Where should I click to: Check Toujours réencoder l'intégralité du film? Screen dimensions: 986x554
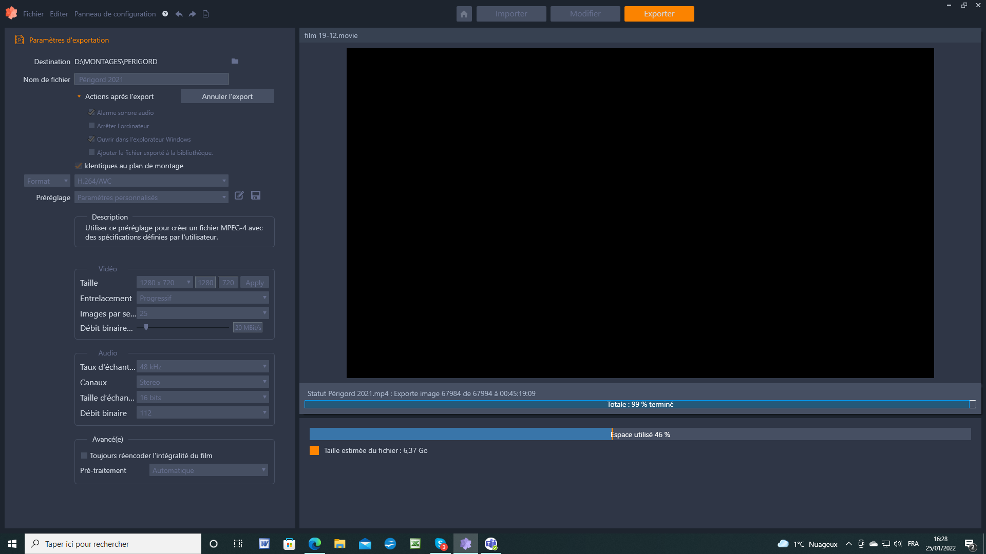(84, 456)
